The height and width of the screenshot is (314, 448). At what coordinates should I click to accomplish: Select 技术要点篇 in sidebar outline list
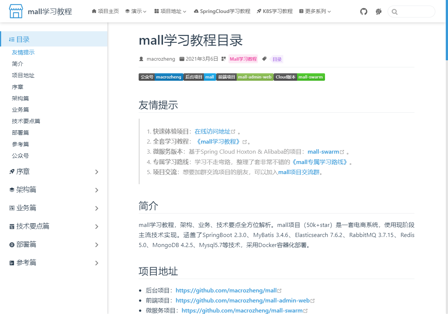(26, 121)
